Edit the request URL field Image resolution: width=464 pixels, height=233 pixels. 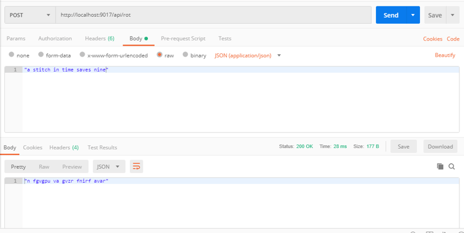(x=213, y=15)
